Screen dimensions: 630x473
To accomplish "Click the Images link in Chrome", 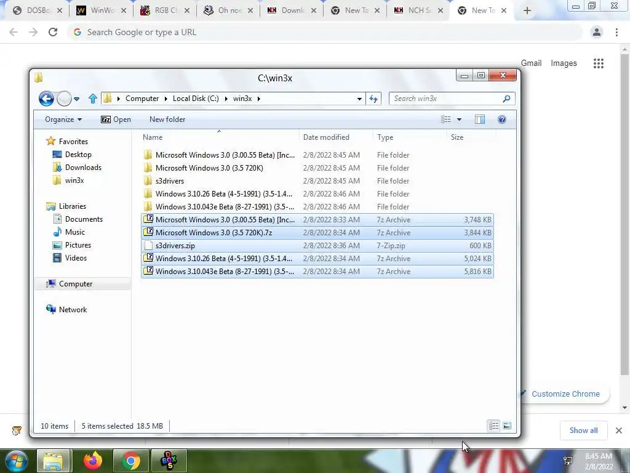I will point(564,63).
